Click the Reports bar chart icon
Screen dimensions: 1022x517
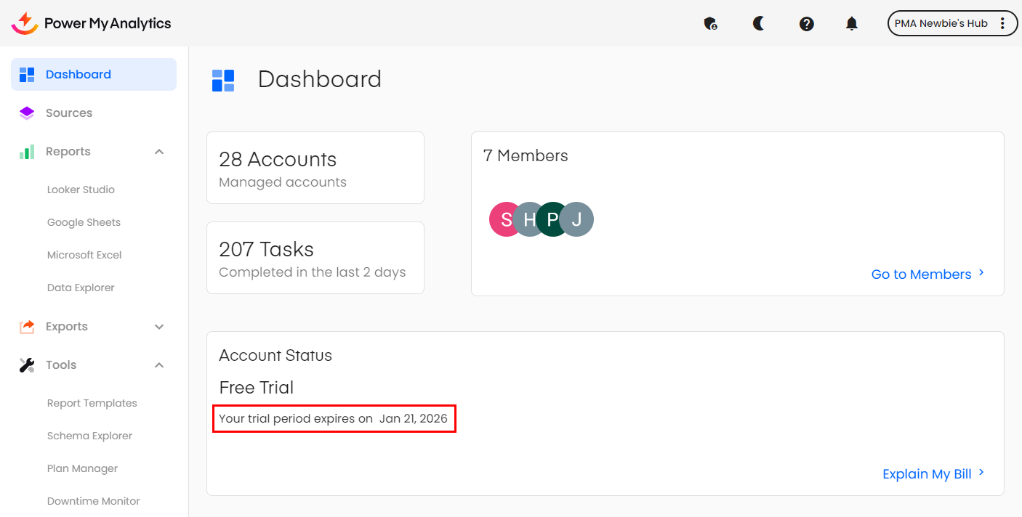tap(27, 152)
